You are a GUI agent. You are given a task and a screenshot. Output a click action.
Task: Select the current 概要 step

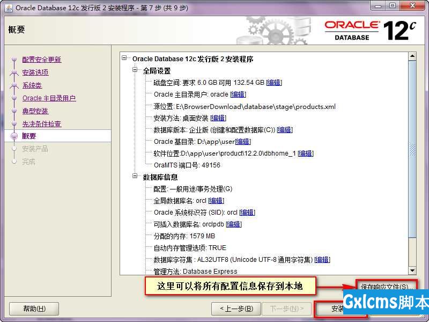click(29, 136)
